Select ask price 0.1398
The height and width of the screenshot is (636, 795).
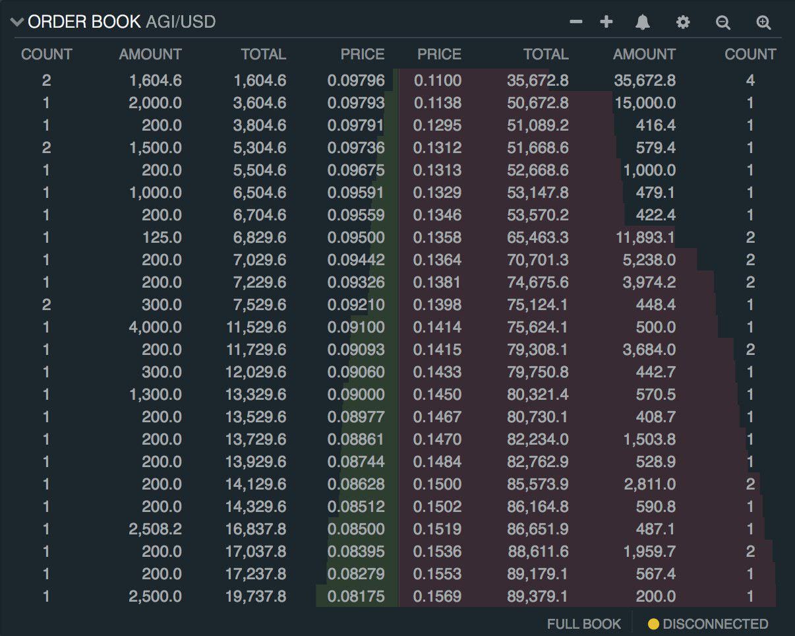438,305
